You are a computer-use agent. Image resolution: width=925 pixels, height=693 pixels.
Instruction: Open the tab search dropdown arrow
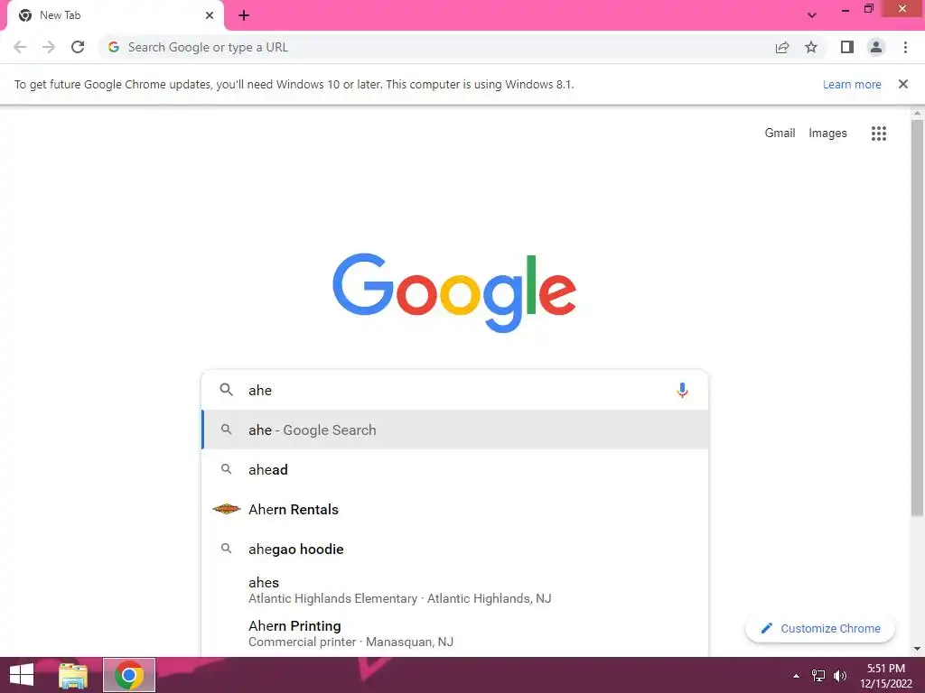[812, 15]
